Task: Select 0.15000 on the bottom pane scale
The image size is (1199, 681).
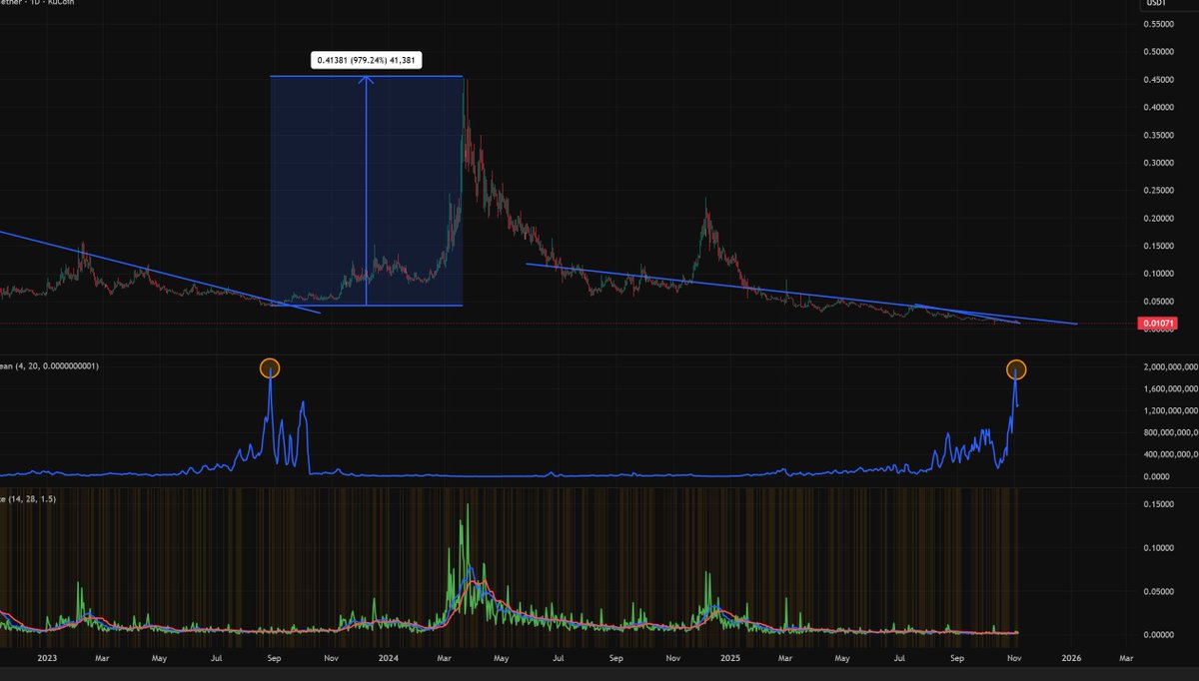Action: click(x=1159, y=504)
